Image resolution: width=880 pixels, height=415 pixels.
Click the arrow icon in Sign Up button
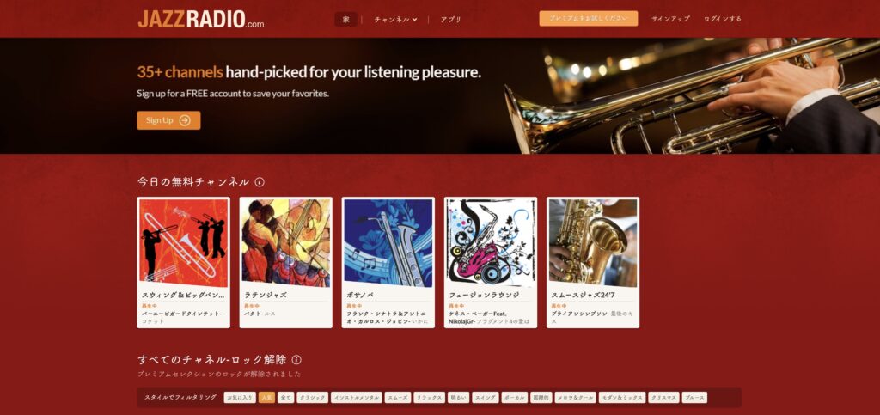click(x=185, y=120)
